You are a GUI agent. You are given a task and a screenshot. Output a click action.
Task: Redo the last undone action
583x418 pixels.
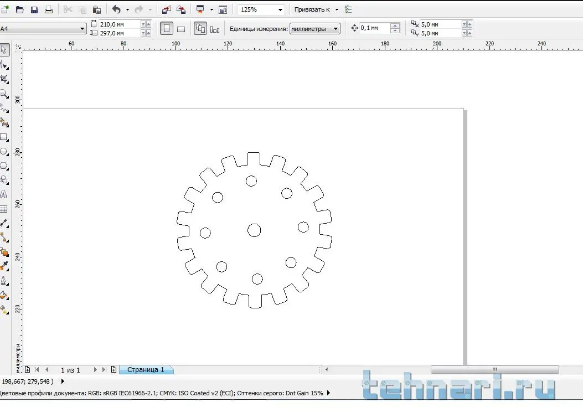coord(138,9)
